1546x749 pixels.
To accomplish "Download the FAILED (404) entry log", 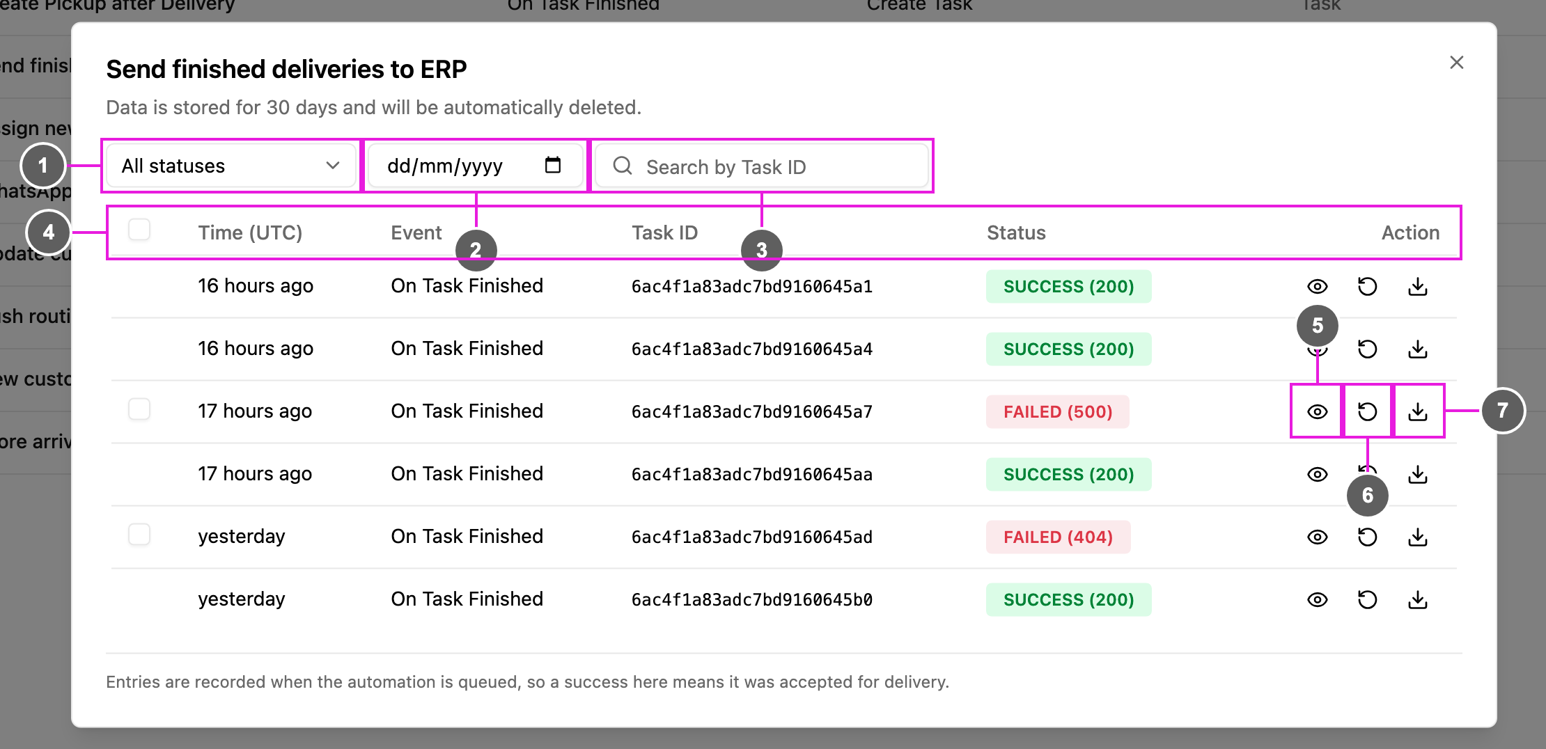I will 1418,537.
